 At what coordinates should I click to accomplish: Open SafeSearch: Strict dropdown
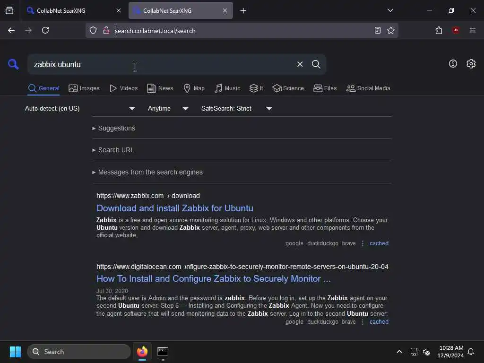pos(236,108)
